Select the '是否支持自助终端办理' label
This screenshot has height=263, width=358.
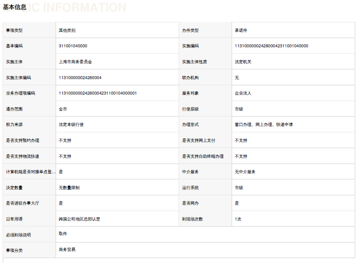(203, 156)
